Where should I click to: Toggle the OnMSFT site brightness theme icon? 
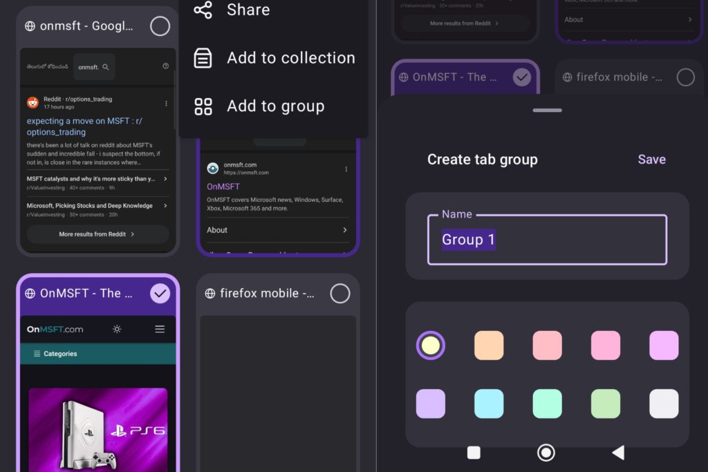coord(117,329)
